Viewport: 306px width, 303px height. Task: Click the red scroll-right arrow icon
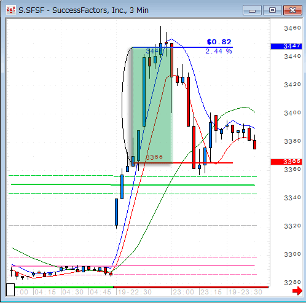click(297, 291)
